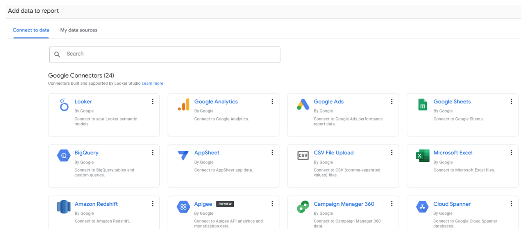Click the Google Analytics bar chart icon
Screen dimensions: 528x241
click(184, 105)
